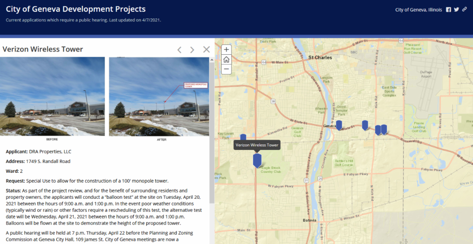
Task: Close the Verizon Wireless Tower panel
Action: point(206,49)
